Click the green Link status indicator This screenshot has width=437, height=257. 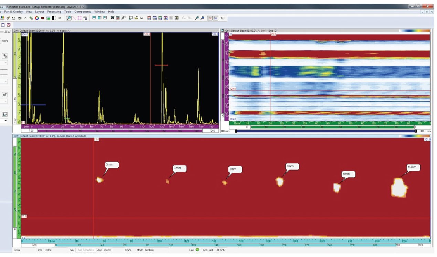pos(197,250)
